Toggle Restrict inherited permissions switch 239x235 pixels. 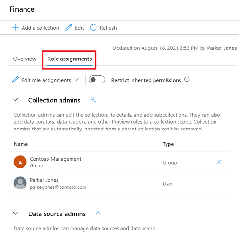coord(97,80)
